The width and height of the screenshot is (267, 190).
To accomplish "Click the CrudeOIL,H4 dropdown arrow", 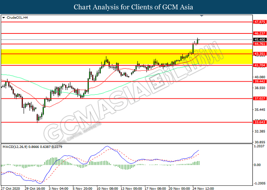I will click(3, 17).
